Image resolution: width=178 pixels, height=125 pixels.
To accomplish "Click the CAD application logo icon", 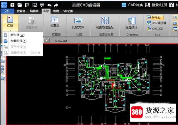I will 4,5.
